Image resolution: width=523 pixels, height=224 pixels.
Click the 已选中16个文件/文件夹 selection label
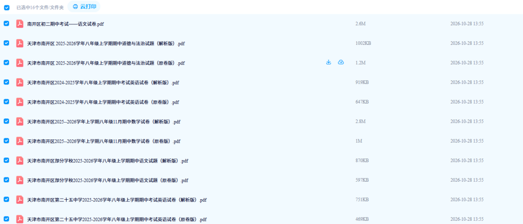pos(40,8)
